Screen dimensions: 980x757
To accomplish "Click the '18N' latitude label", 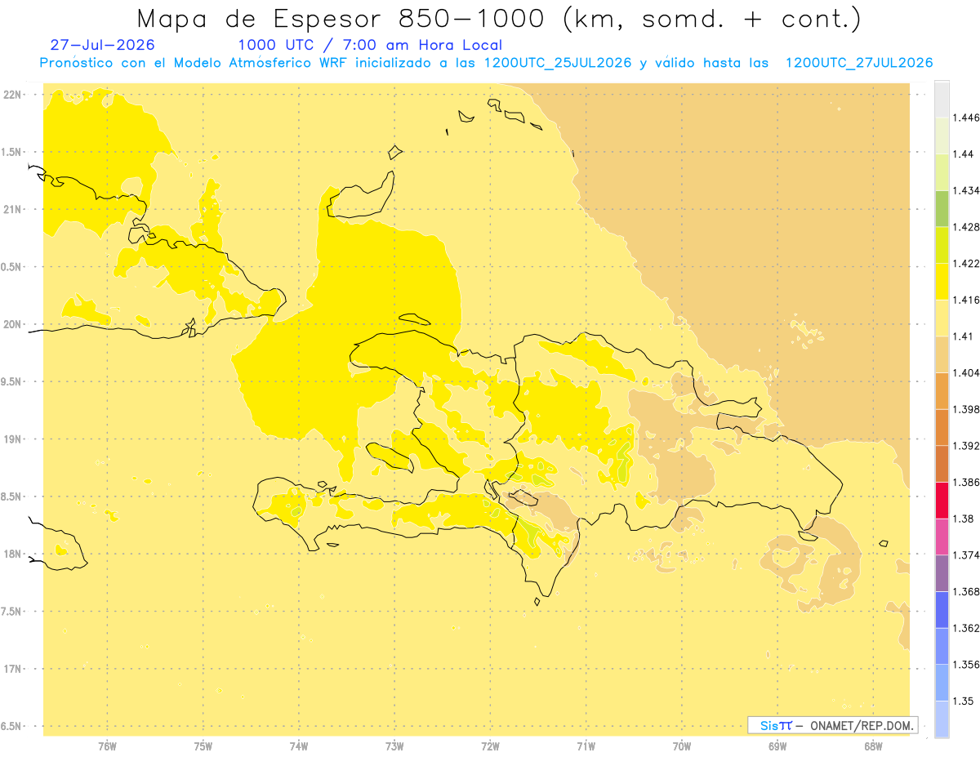I will pos(13,554).
